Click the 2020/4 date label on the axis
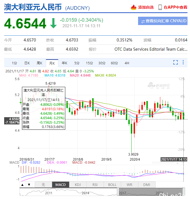190x199 pixels. (x=135, y=159)
